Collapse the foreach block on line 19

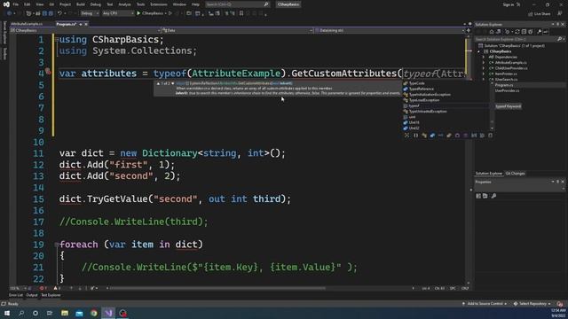pos(57,245)
